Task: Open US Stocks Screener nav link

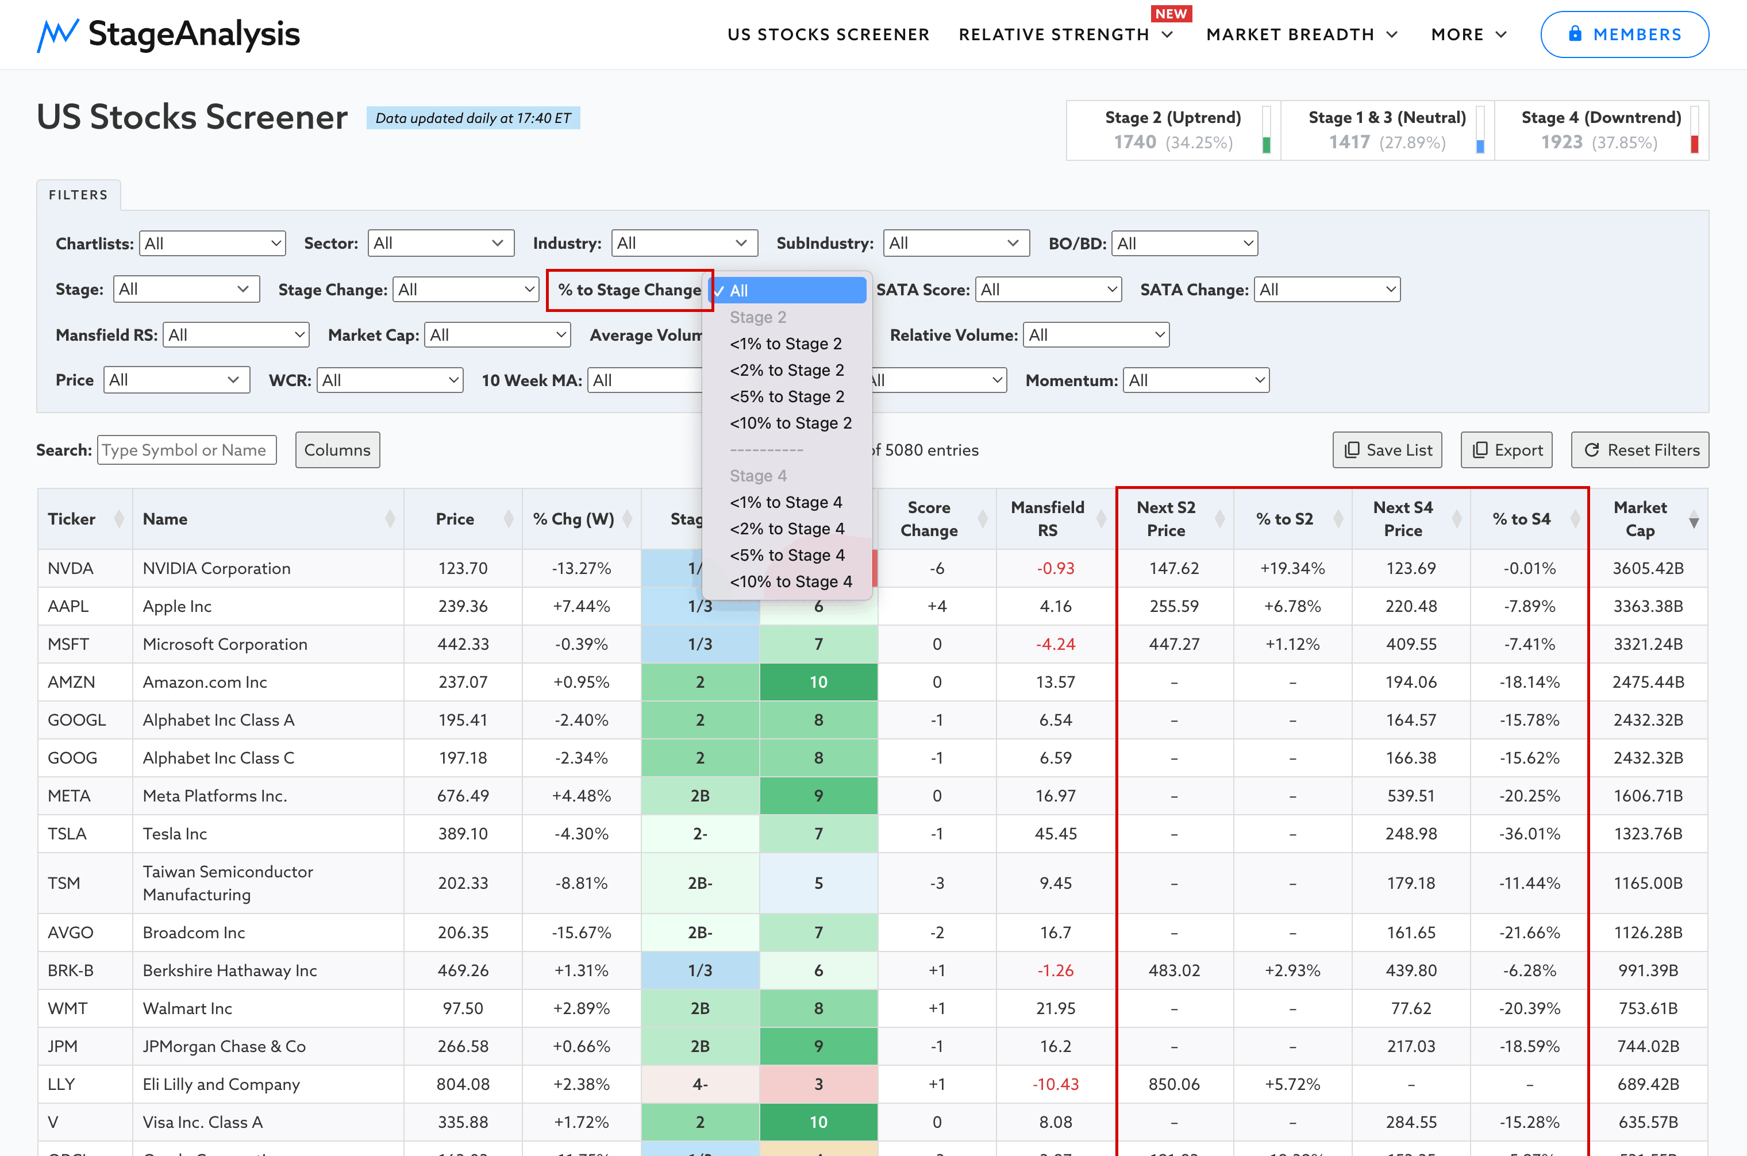Action: coord(829,34)
